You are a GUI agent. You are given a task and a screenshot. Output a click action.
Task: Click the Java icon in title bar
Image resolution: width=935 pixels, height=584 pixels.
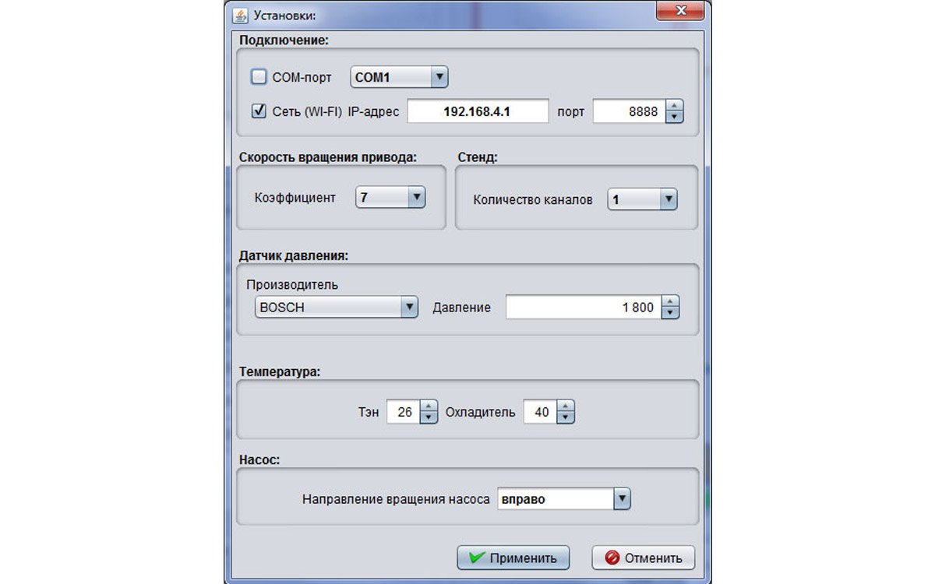coord(240,16)
